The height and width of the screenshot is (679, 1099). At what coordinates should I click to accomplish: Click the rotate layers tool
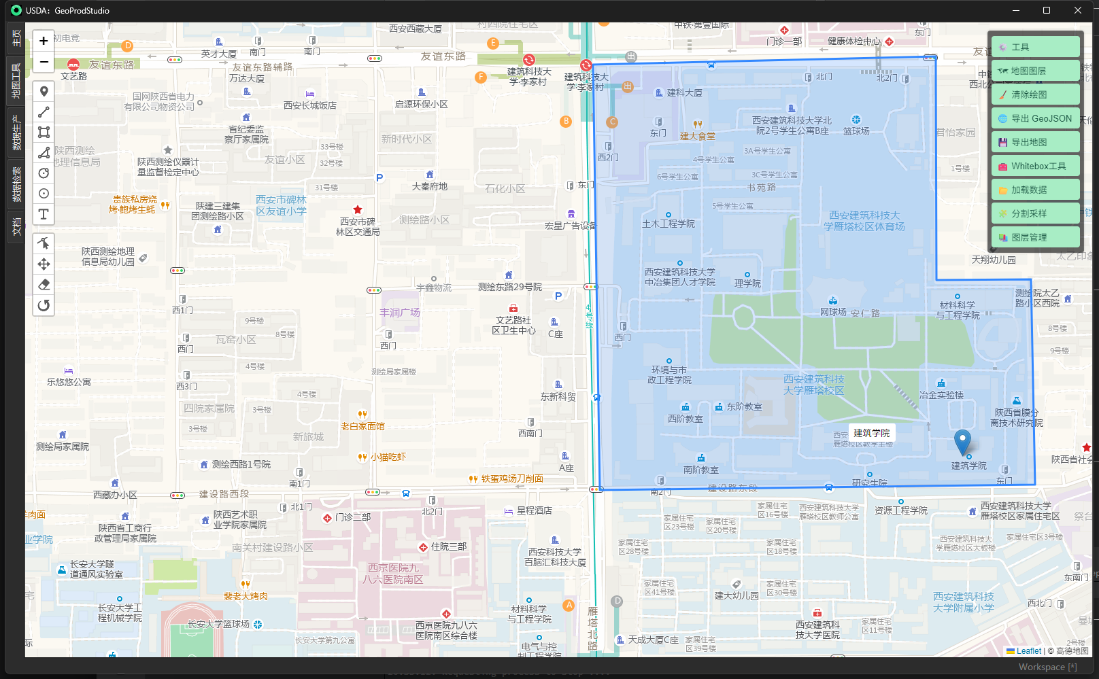coord(44,305)
